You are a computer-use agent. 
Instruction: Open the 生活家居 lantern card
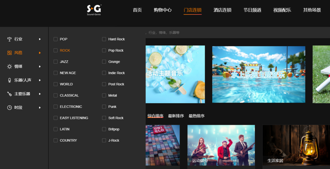pos(296,145)
